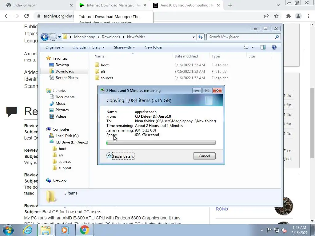Open the Organize menu
The height and width of the screenshot is (236, 315).
pyautogui.click(x=55, y=47)
